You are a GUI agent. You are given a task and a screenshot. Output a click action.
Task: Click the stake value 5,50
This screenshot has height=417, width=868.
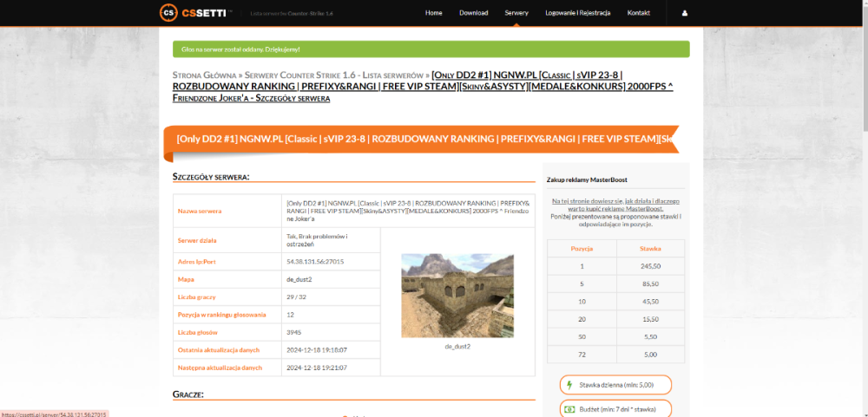(650, 336)
